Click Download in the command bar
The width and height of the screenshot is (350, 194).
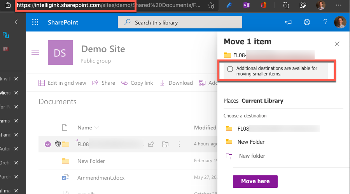pyautogui.click(x=176, y=83)
